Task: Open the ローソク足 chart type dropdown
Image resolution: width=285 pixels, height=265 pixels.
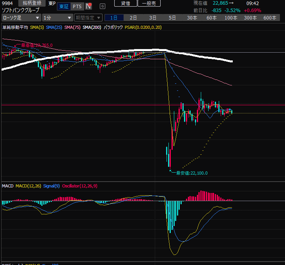Action: point(21,18)
